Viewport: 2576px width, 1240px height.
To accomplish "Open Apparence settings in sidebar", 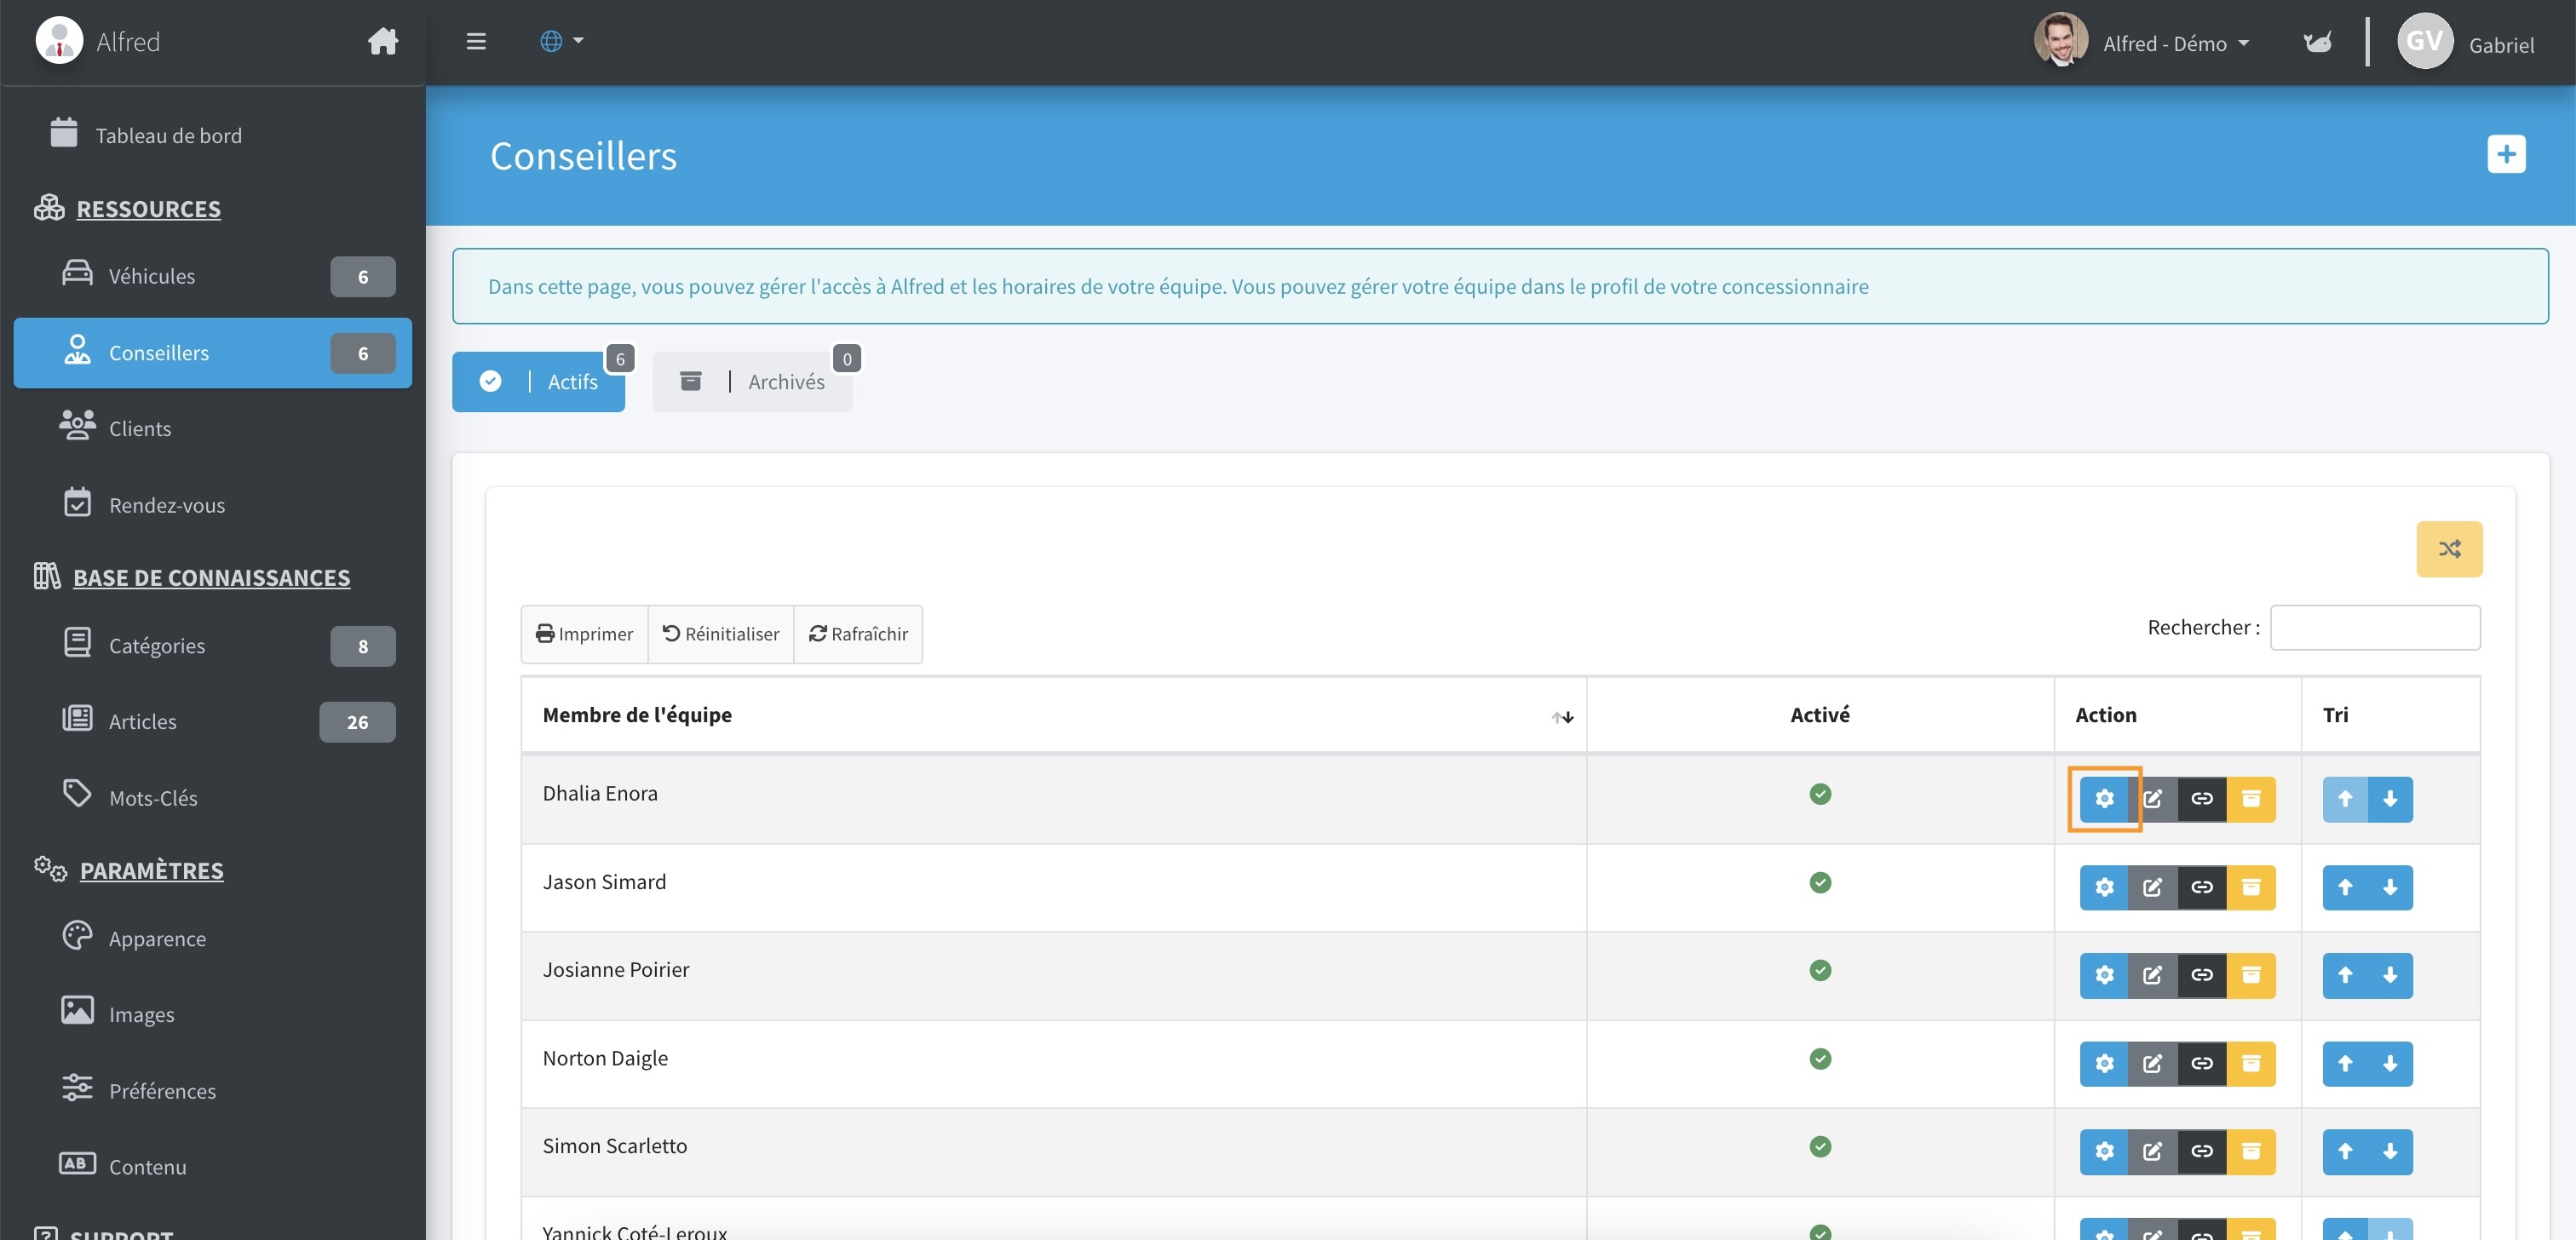I will [157, 938].
